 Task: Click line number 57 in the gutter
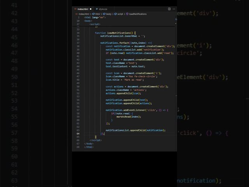point(78,110)
